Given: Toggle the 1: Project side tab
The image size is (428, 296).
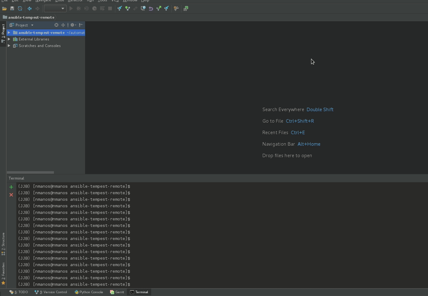Looking at the screenshot, I should tap(3, 34).
